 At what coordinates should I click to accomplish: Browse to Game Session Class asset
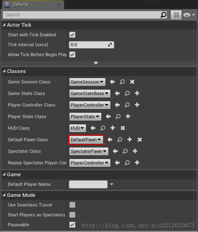pos(122,82)
